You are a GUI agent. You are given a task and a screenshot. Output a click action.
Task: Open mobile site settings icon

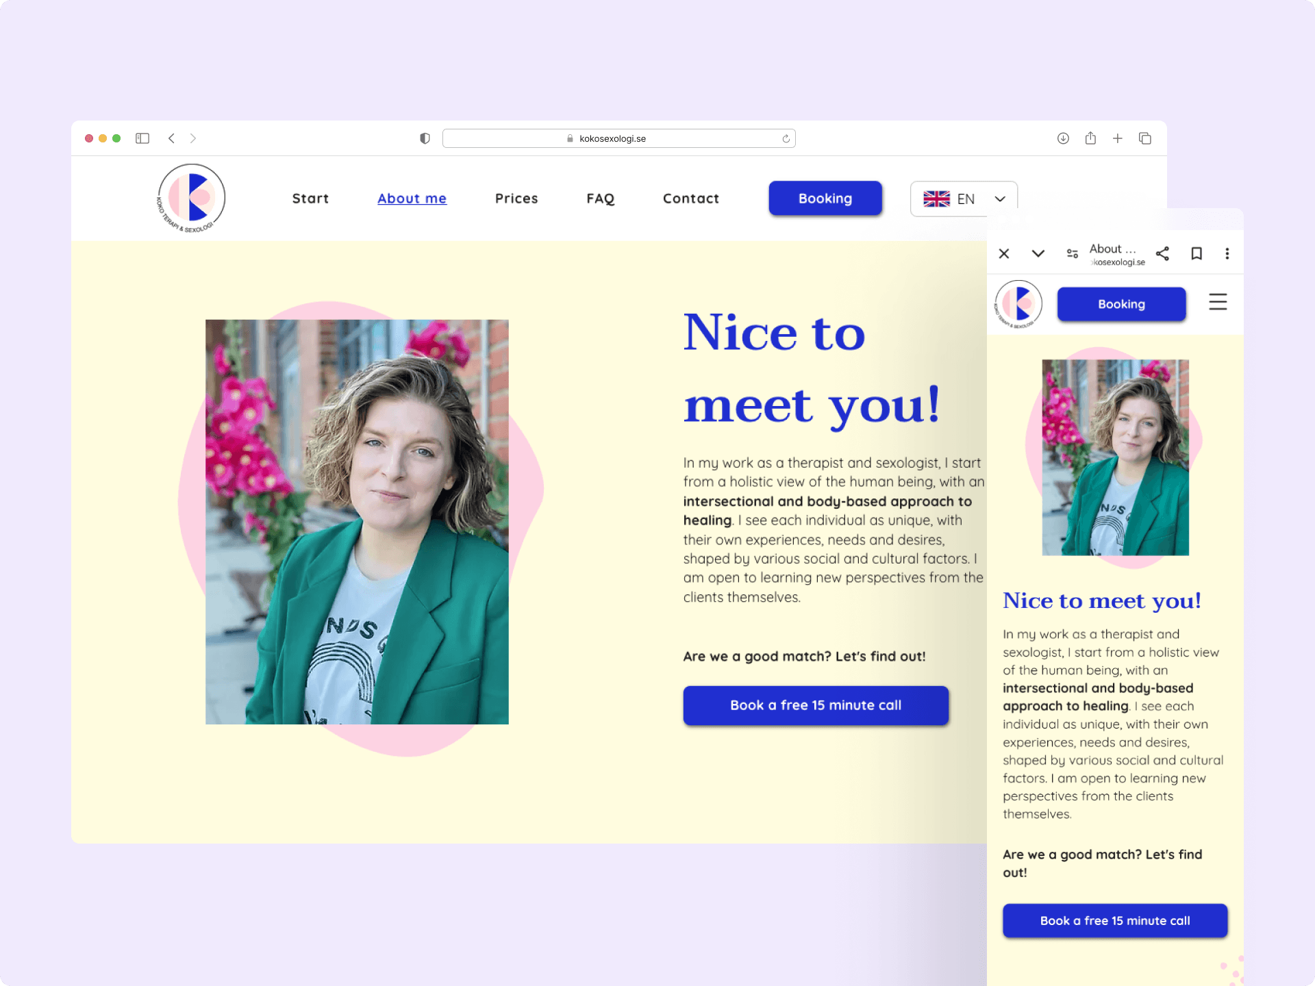pos(1072,253)
